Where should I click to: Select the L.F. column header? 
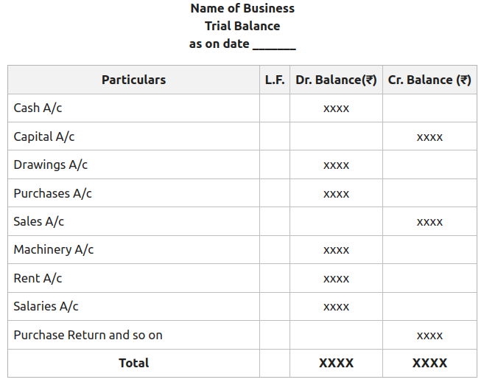tap(275, 80)
